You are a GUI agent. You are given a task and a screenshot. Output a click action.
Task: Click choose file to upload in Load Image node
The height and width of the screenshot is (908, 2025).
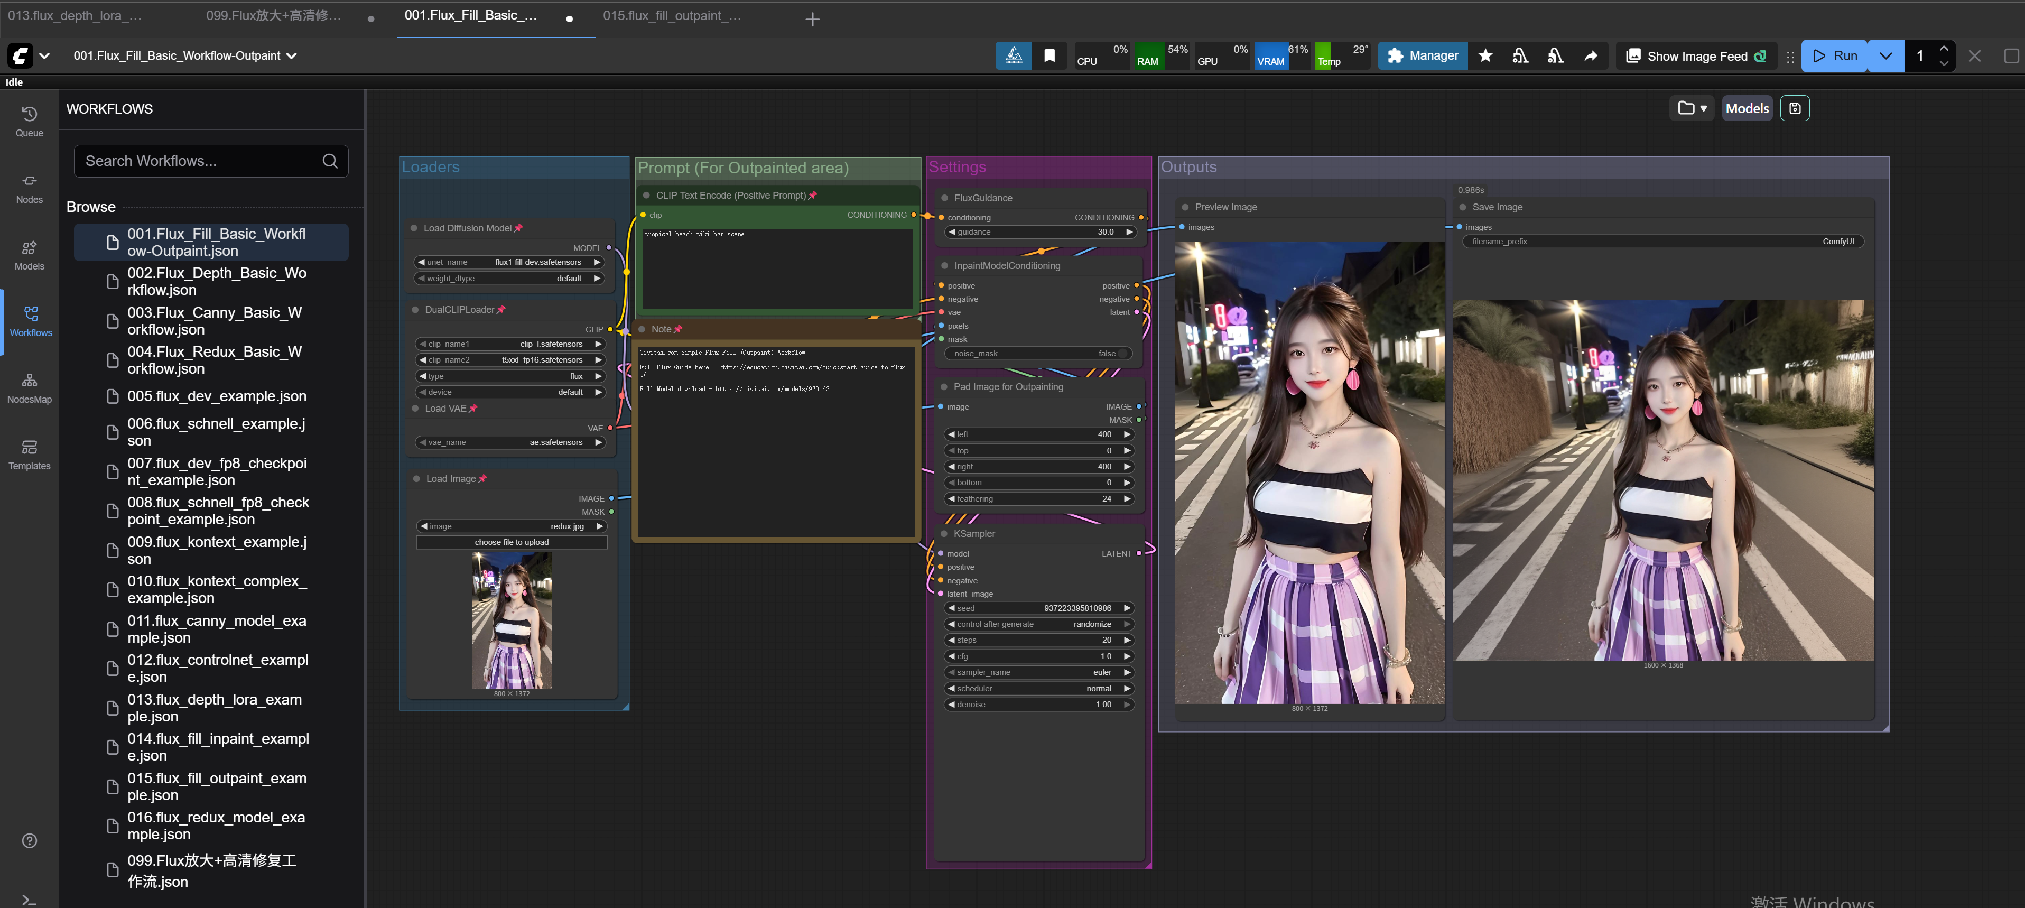coord(511,542)
